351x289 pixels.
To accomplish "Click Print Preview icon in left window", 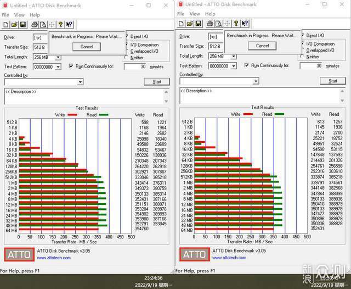I will coord(43,24).
